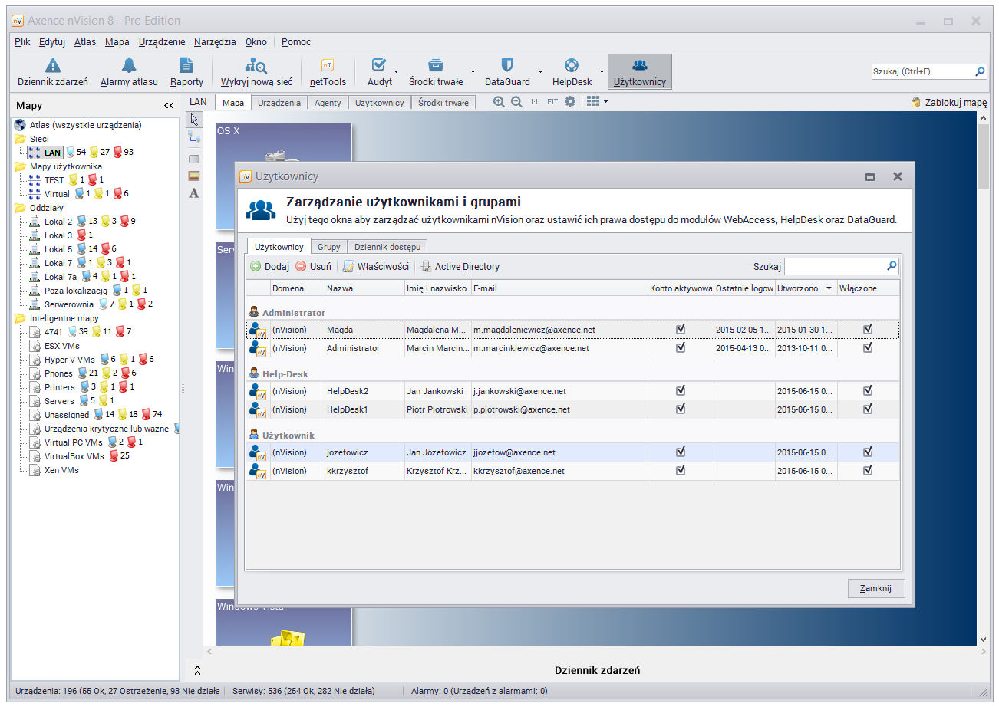999x707 pixels.
Task: Open the Plik menu
Action: coord(22,42)
